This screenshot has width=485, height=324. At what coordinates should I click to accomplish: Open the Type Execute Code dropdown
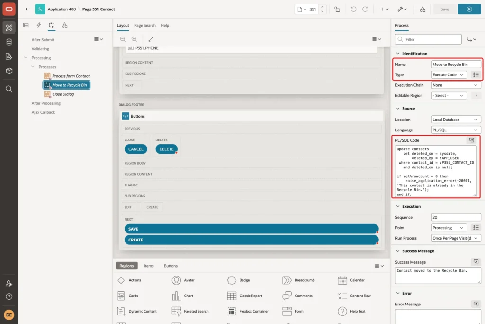[449, 74]
